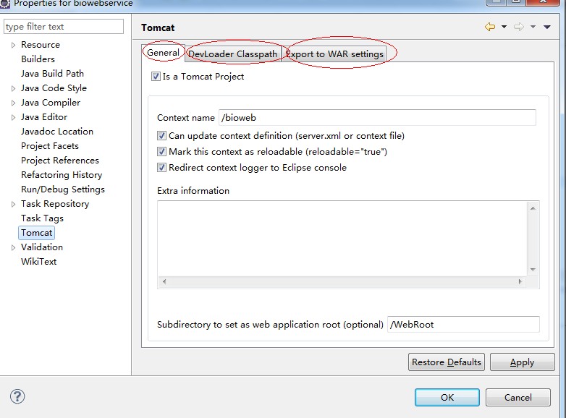Screen dimensions: 566x418
Task: Select Java Compiler item
Action: point(51,103)
